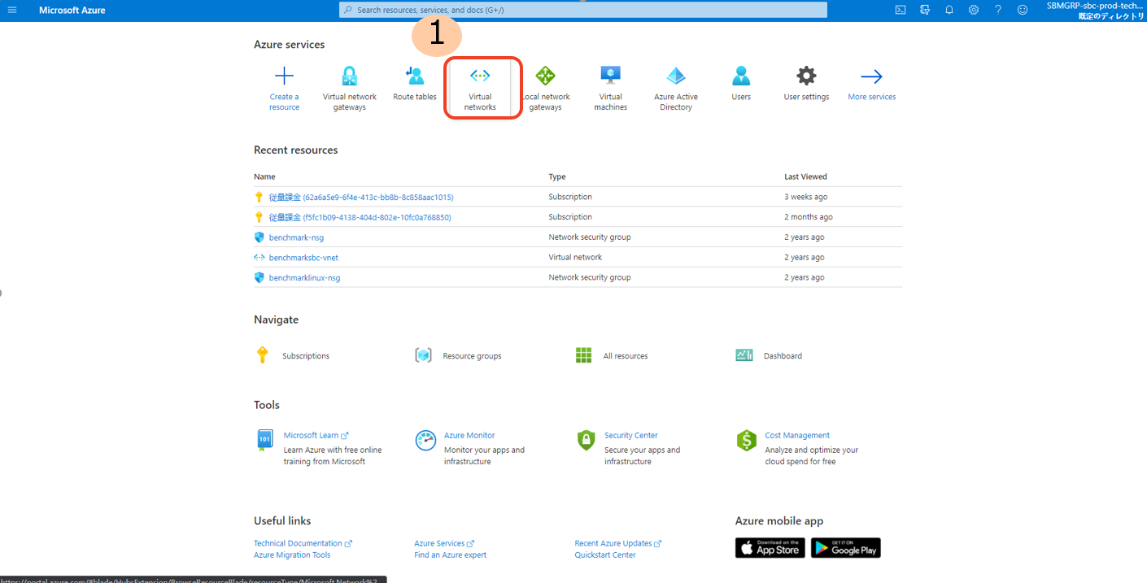
Task: Open the account directory menu at top right
Action: pyautogui.click(x=1095, y=11)
